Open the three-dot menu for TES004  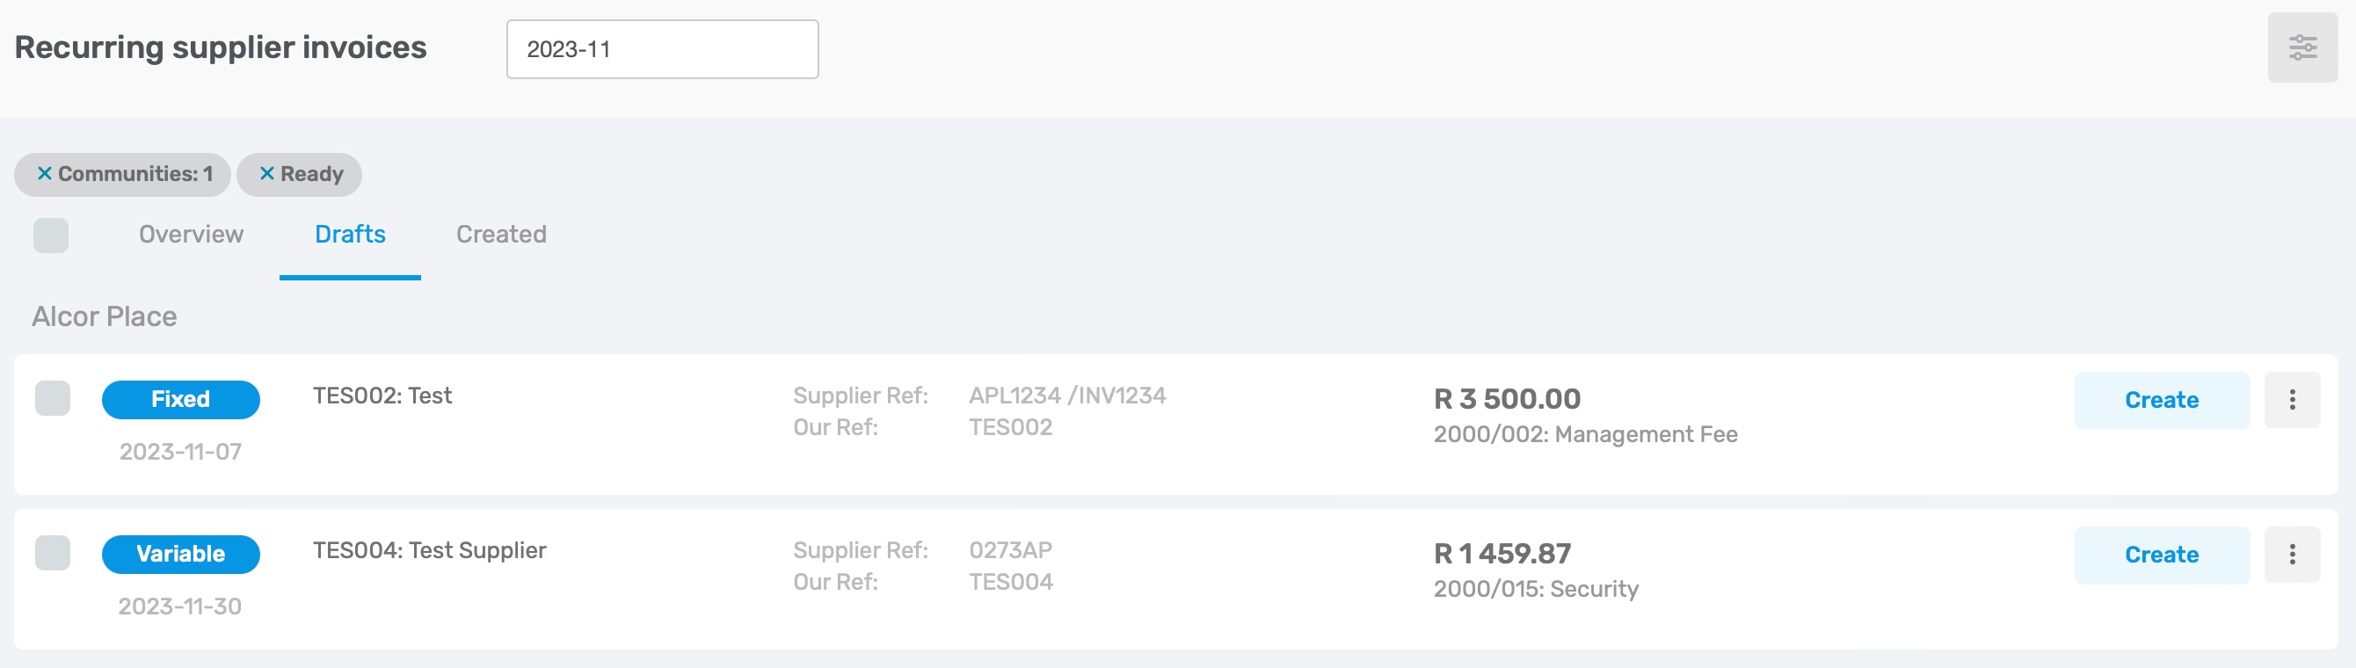(2291, 554)
